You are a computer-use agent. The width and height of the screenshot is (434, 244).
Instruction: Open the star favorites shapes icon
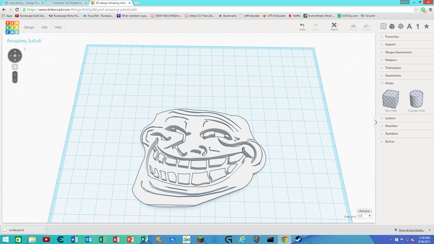coord(426,26)
